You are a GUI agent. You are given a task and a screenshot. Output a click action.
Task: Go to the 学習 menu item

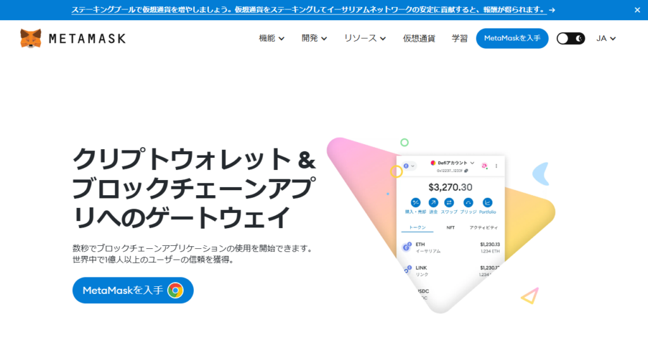tap(459, 39)
